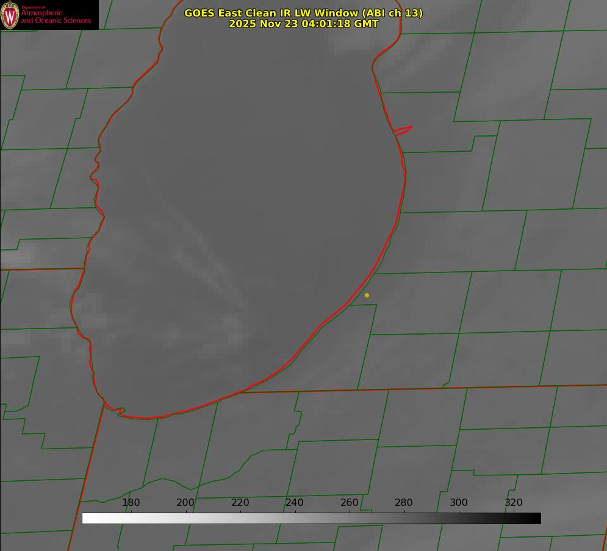Click the University of Wisconsin crest logo

(x=10, y=15)
